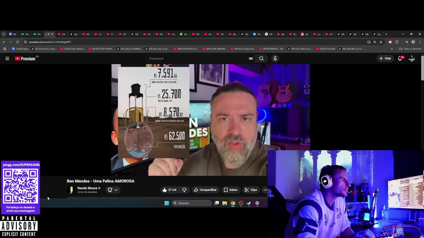Viewport: 424px width, 238px height.
Task: Open the zoom magnifier icon in address bar
Action: (x=375, y=42)
